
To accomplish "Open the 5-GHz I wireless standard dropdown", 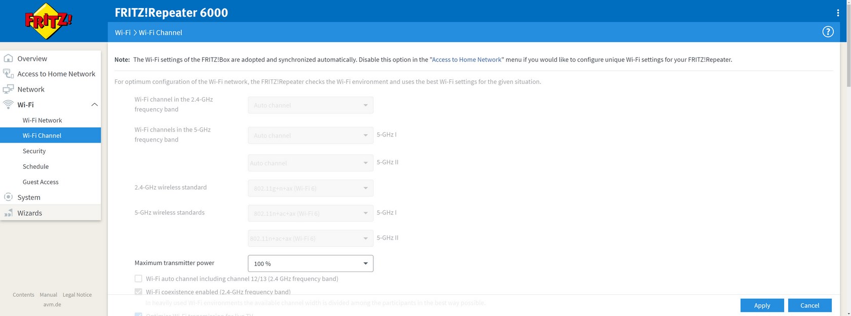I will pos(311,213).
